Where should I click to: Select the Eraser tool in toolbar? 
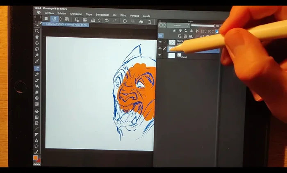pos(37,93)
